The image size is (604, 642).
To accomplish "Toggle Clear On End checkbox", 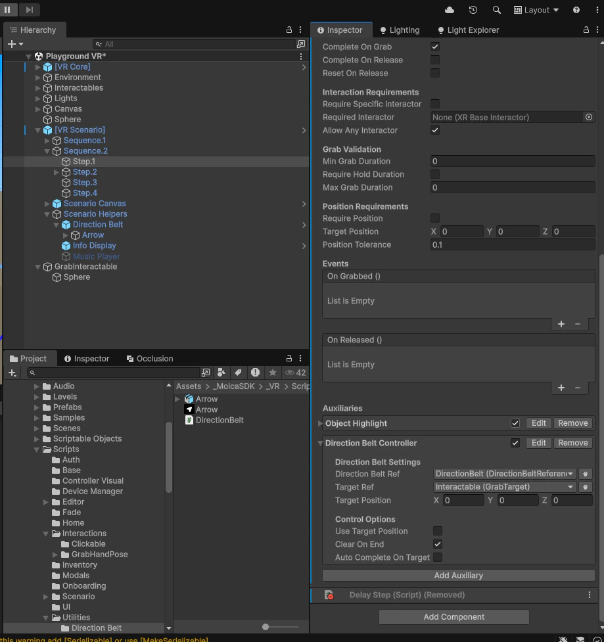I will coord(437,544).
